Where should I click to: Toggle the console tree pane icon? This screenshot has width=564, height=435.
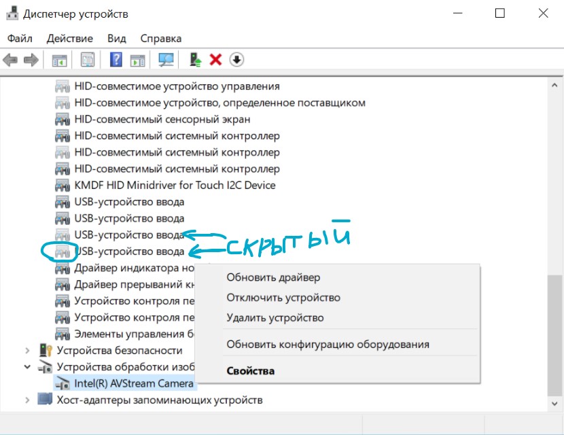60,60
